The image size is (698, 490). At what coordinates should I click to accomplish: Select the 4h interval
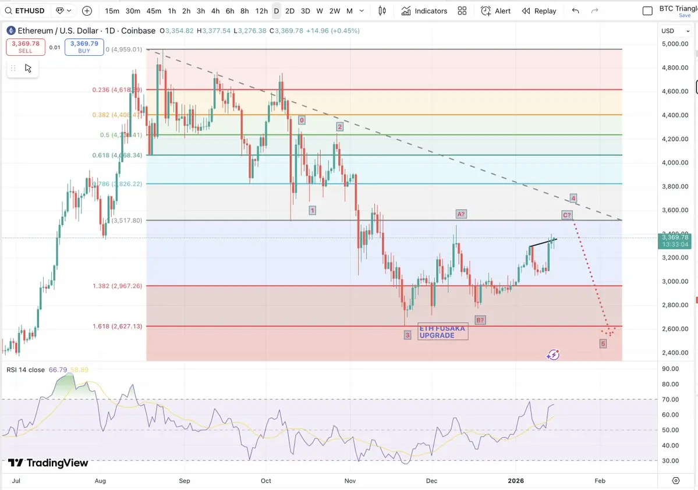[x=215, y=10]
